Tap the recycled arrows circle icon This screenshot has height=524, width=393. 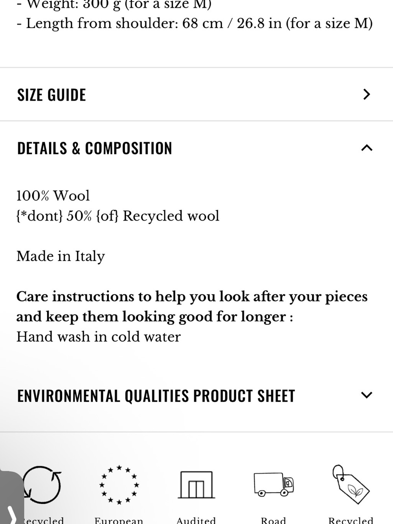pyautogui.click(x=42, y=484)
